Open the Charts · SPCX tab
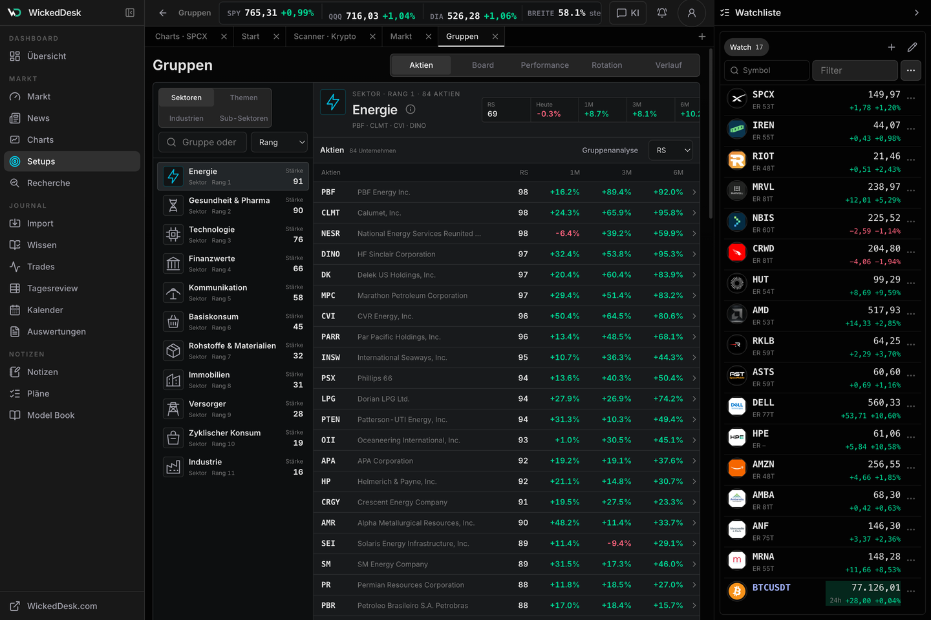931x620 pixels. pyautogui.click(x=181, y=37)
